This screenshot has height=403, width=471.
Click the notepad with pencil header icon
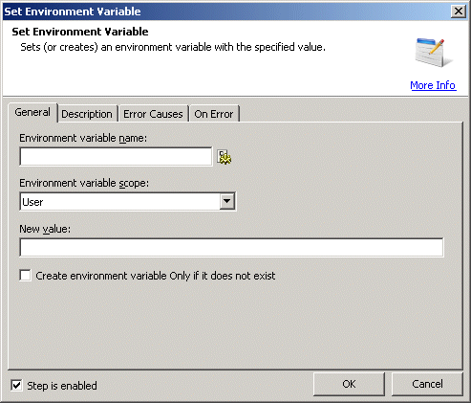click(434, 53)
